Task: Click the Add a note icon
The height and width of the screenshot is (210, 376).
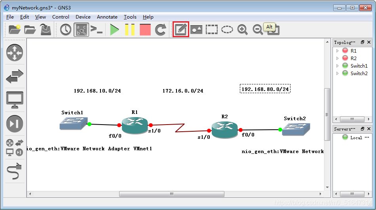Action: pos(180,30)
